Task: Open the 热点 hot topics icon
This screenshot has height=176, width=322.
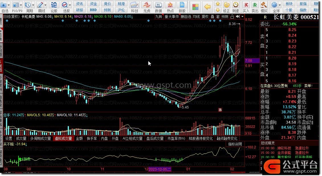Action: (x=170, y=5)
